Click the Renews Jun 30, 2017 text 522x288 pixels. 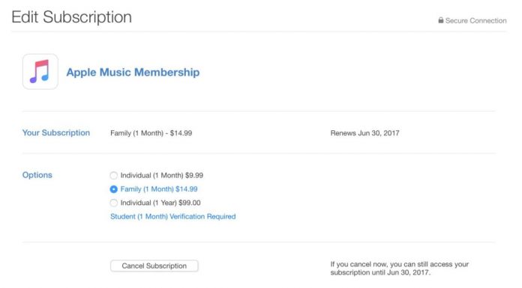pos(364,133)
